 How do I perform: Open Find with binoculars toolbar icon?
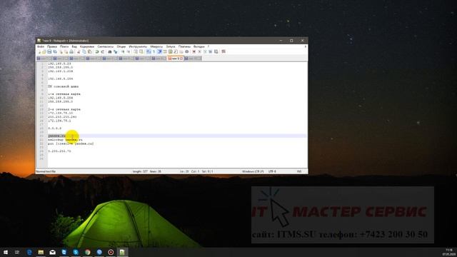[x=110, y=51]
